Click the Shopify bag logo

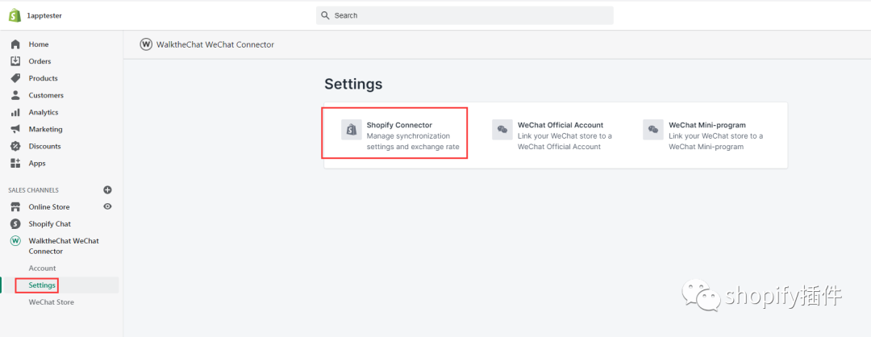click(15, 15)
